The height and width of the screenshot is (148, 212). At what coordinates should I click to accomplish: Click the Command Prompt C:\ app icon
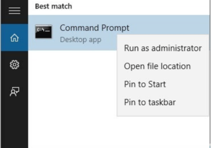(43, 32)
